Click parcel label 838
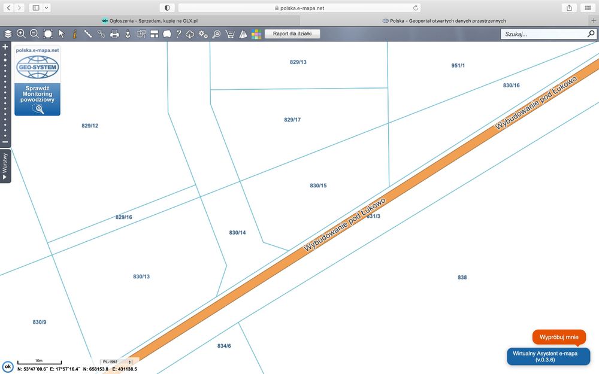Image resolution: width=599 pixels, height=374 pixels. pos(462,278)
